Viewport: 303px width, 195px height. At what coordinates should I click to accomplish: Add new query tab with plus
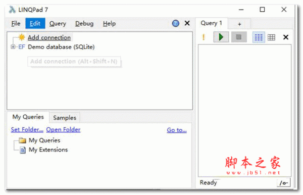point(239,24)
